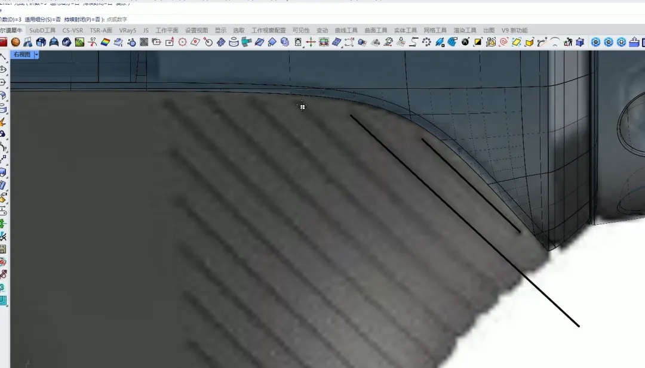Click the floppy disk icon in left sidebar
The image size is (645, 368).
pos(3,249)
